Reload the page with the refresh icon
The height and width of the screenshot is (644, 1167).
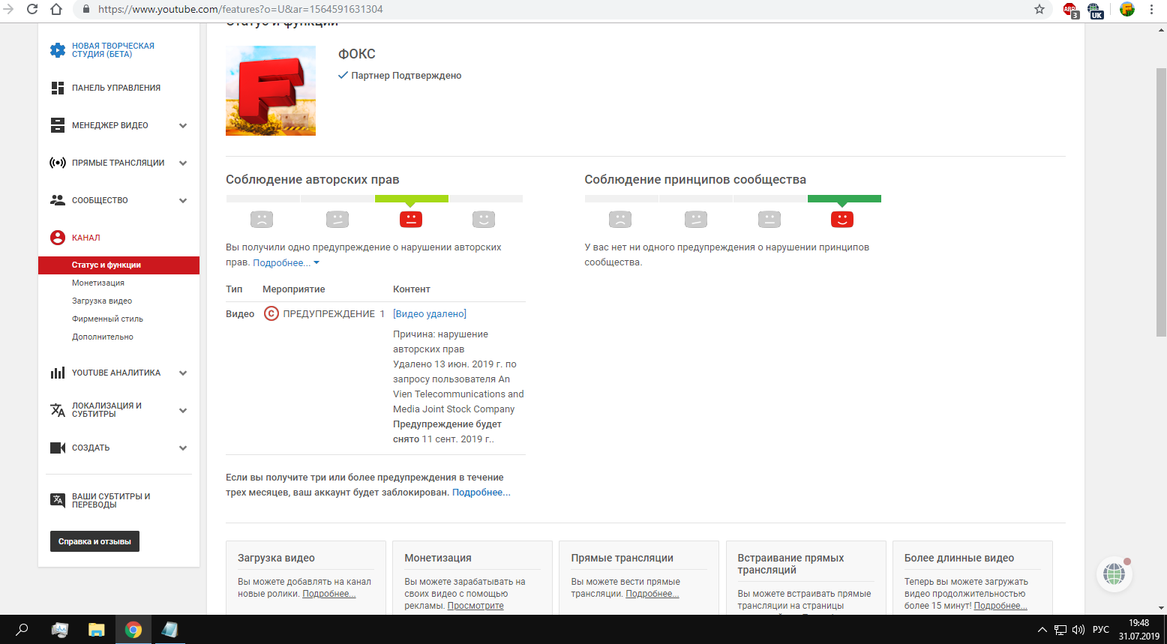coord(32,10)
